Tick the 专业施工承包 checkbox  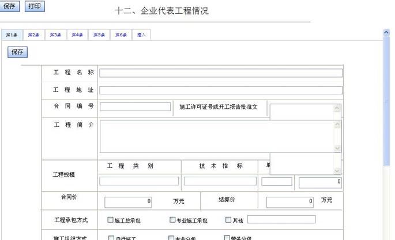(x=172, y=220)
